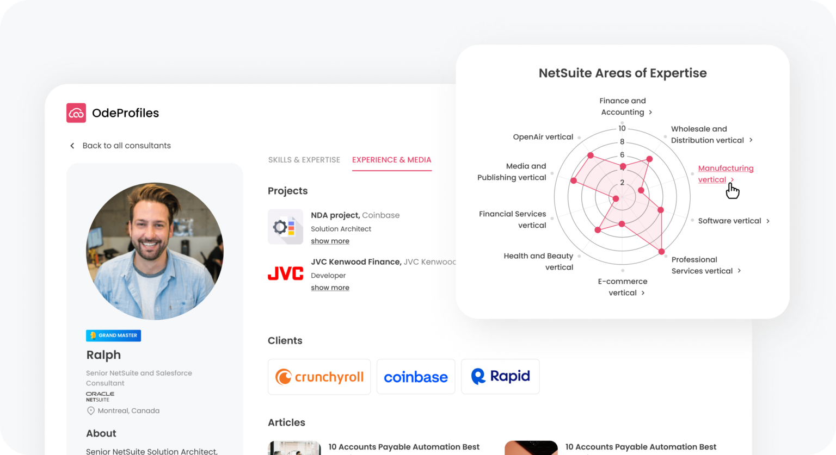Click the JVC red logo

click(285, 273)
